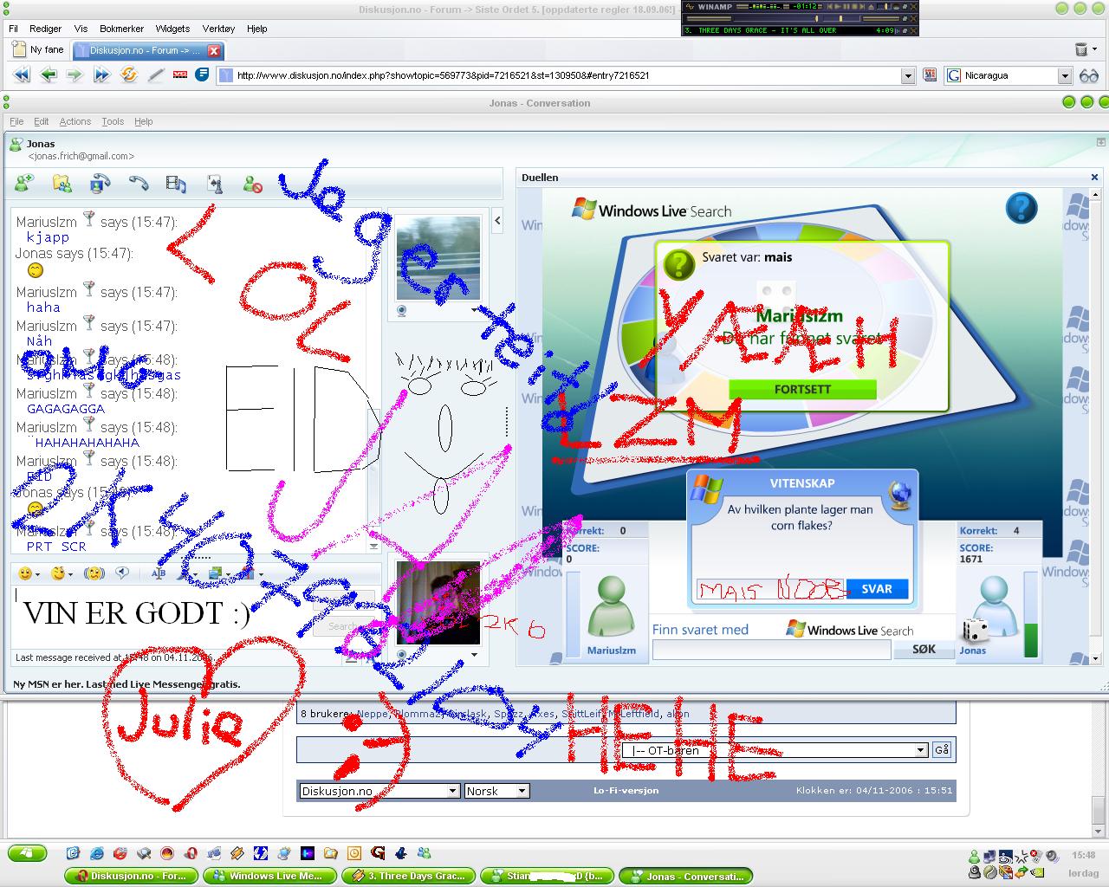Open the Widgets menu in Opera
Viewport: 1109px width, 887px height.
pyautogui.click(x=172, y=29)
